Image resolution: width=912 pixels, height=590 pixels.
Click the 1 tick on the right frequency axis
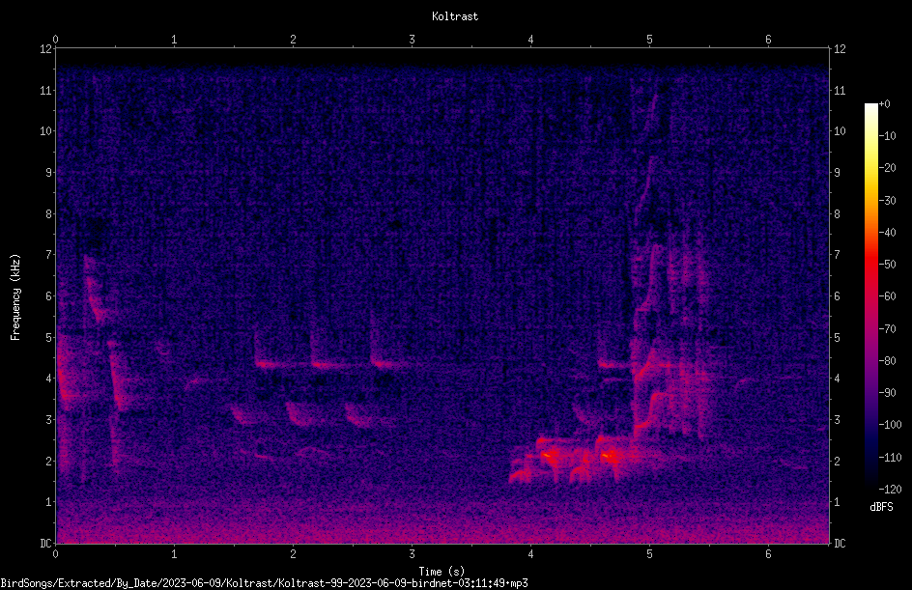point(837,502)
